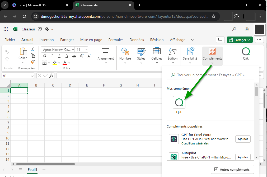The width and height of the screenshot is (267, 177).
Task: Click the GPT for Excel Word icon
Action: point(174,139)
